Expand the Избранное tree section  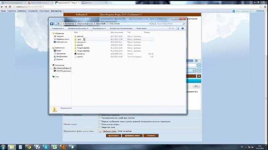[x=59, y=33]
